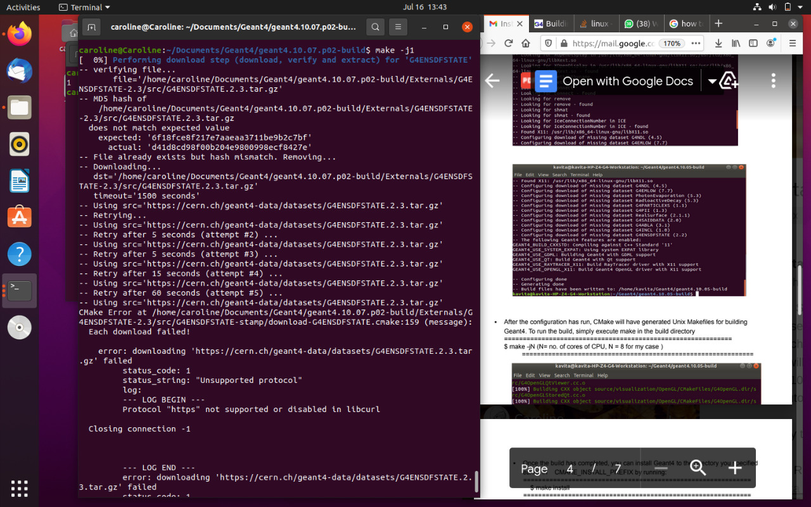
Task: Zoom in with the plus button
Action: pyautogui.click(x=735, y=468)
